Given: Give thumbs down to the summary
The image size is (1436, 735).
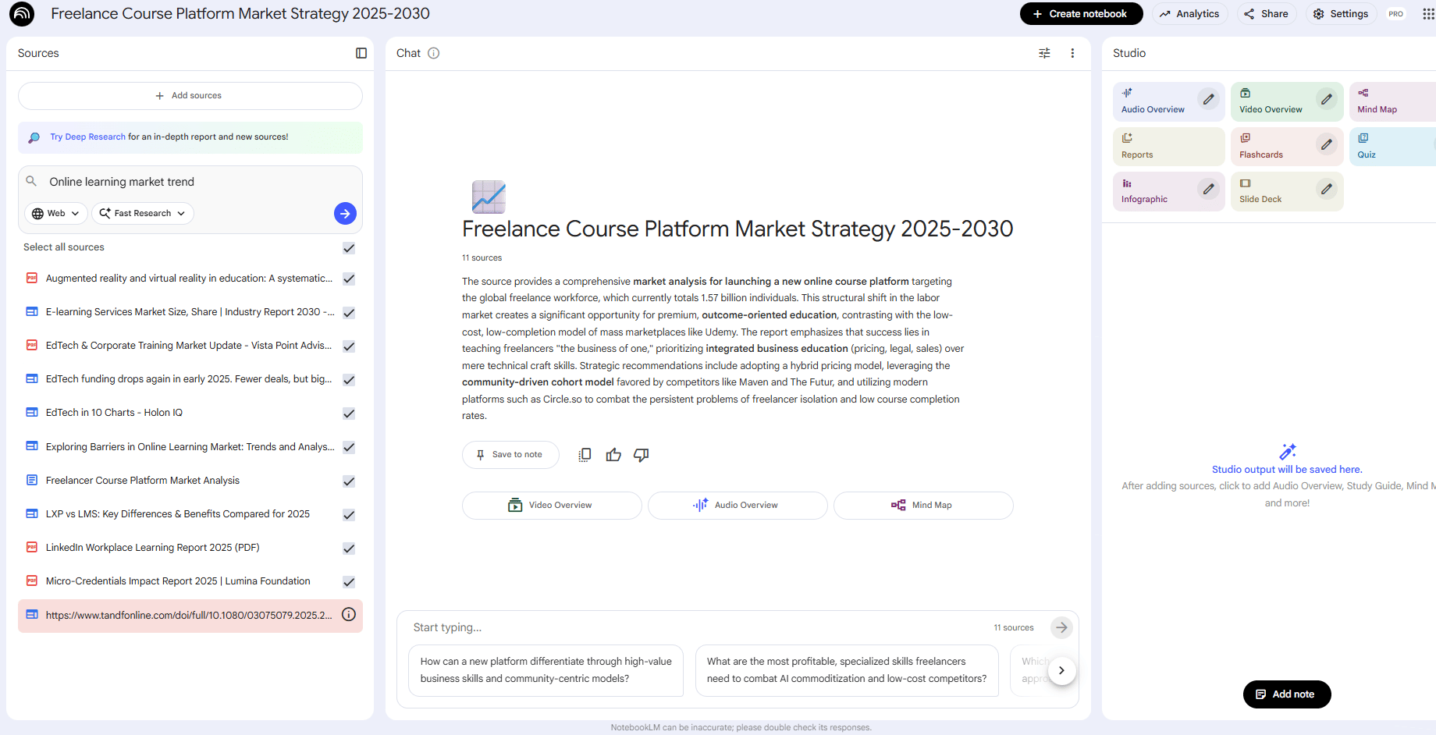Looking at the screenshot, I should point(642,455).
